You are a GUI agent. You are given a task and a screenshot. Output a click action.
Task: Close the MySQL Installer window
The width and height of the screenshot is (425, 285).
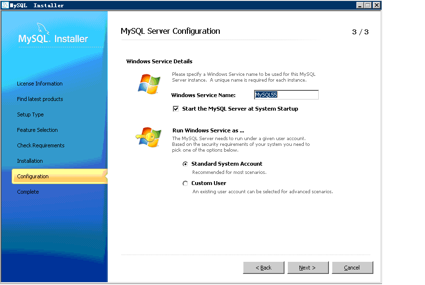[x=377, y=5]
